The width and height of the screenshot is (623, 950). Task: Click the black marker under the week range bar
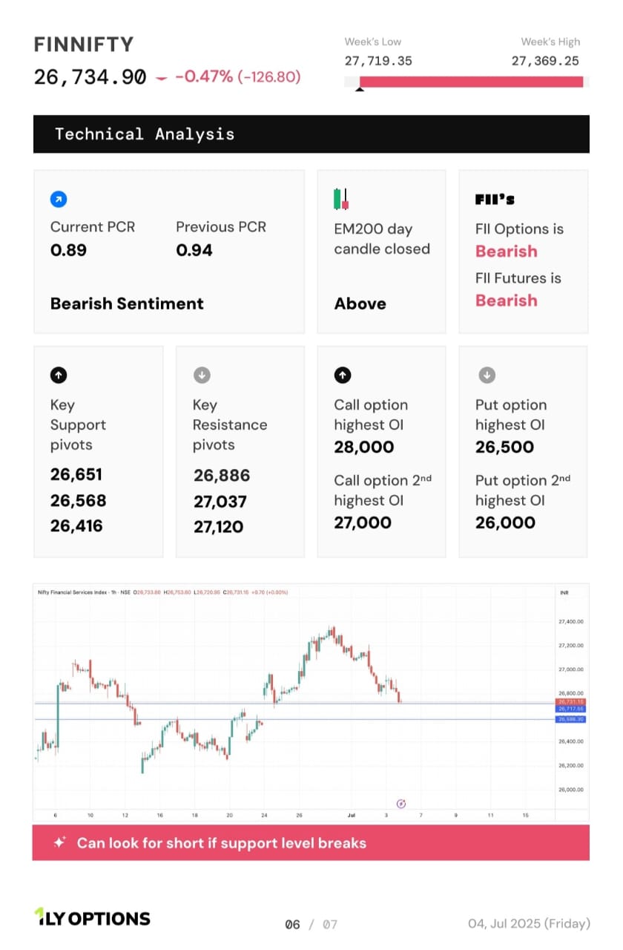click(360, 90)
